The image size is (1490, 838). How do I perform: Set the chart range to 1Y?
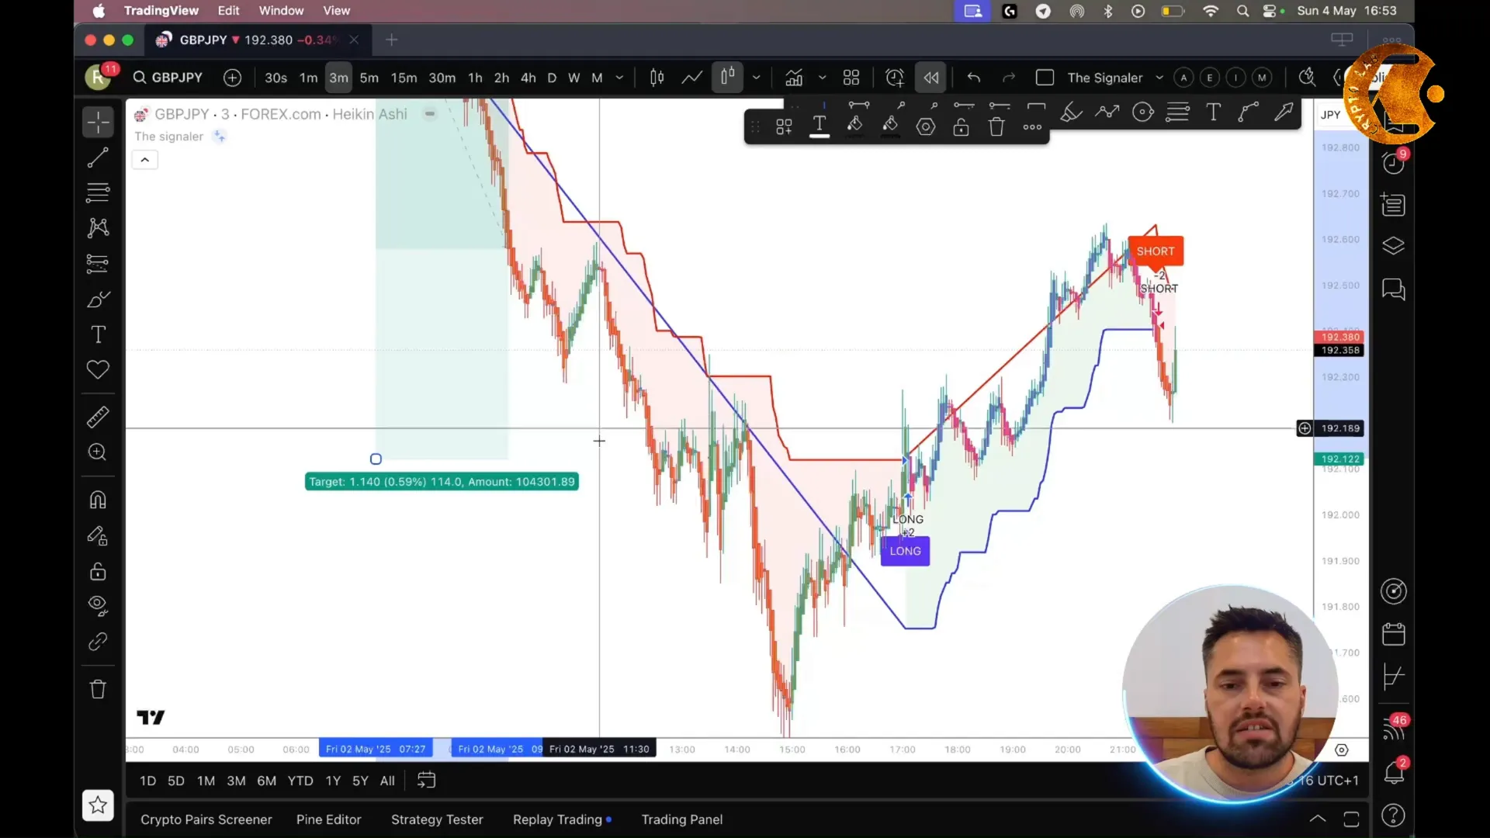point(333,781)
